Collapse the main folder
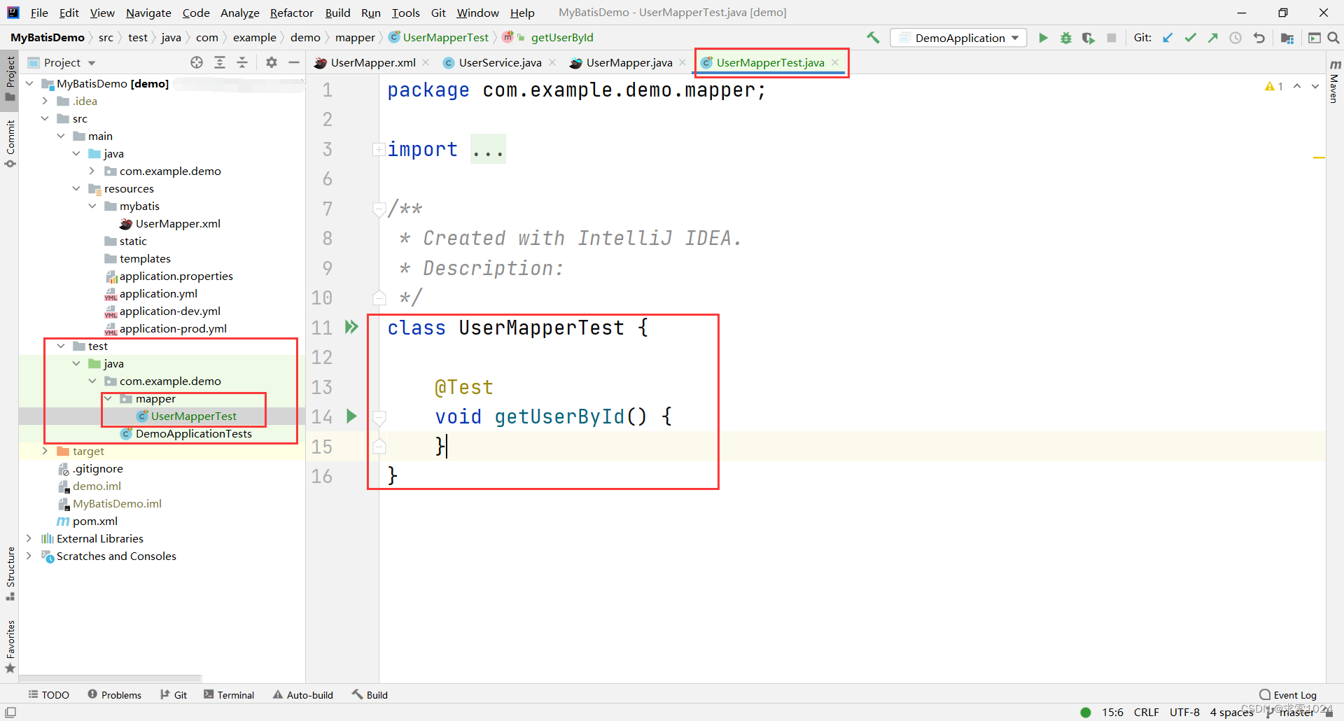Screen dimensions: 1344x721 coord(61,136)
